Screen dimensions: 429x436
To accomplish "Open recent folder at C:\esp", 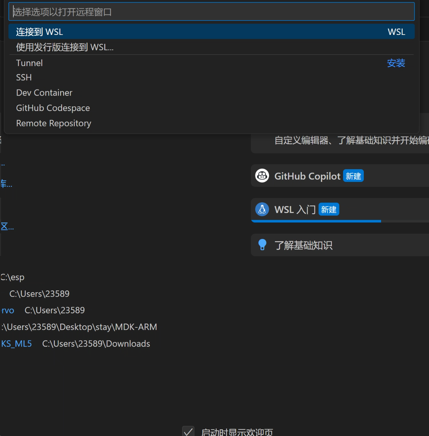I will point(12,277).
